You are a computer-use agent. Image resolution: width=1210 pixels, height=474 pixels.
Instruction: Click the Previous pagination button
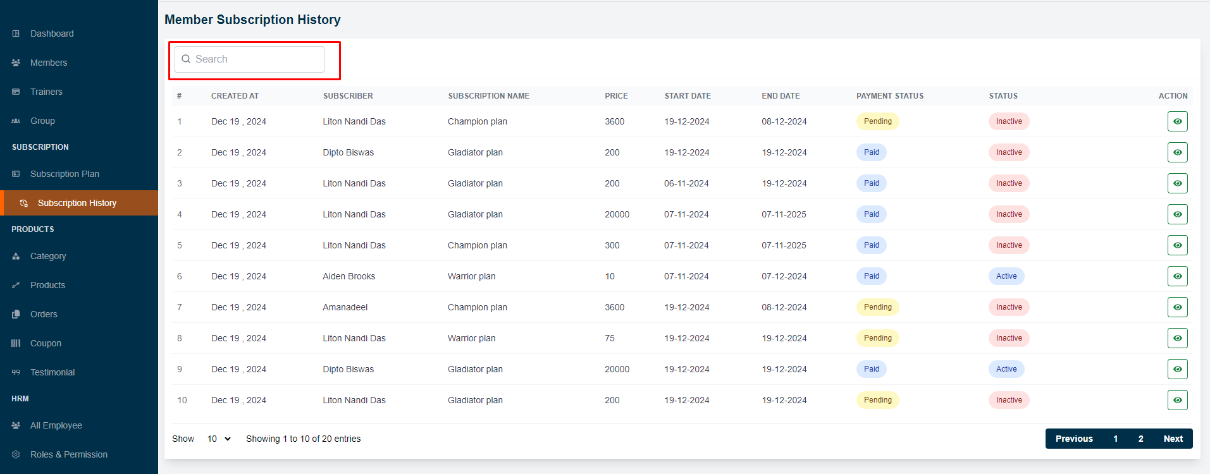(1073, 439)
